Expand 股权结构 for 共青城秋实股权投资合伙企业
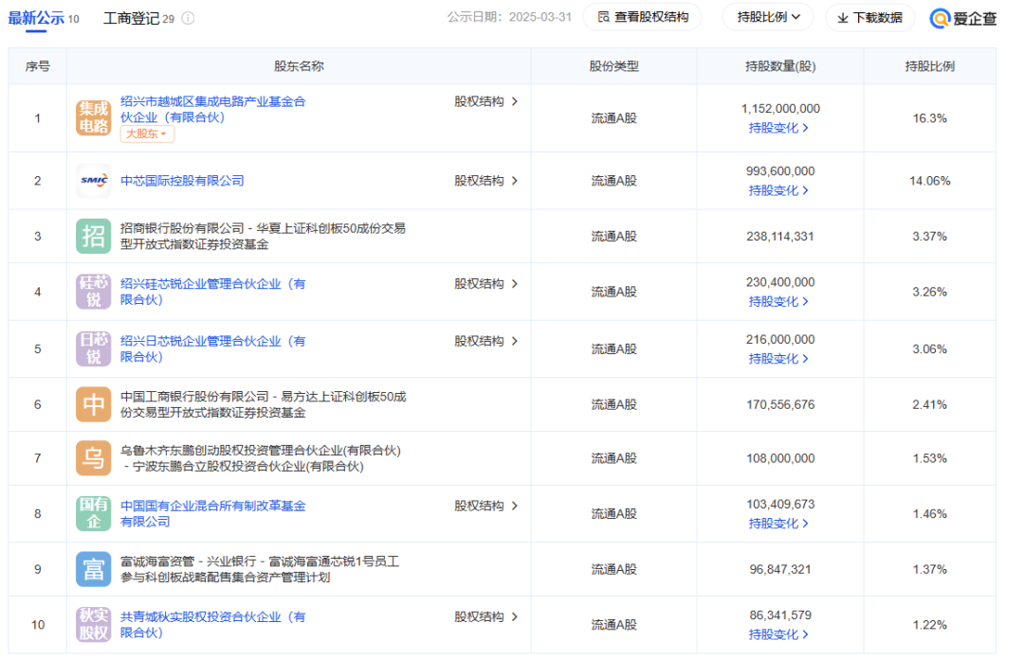 [485, 617]
